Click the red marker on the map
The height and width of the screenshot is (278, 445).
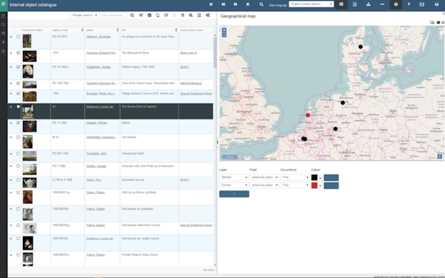[x=308, y=115]
